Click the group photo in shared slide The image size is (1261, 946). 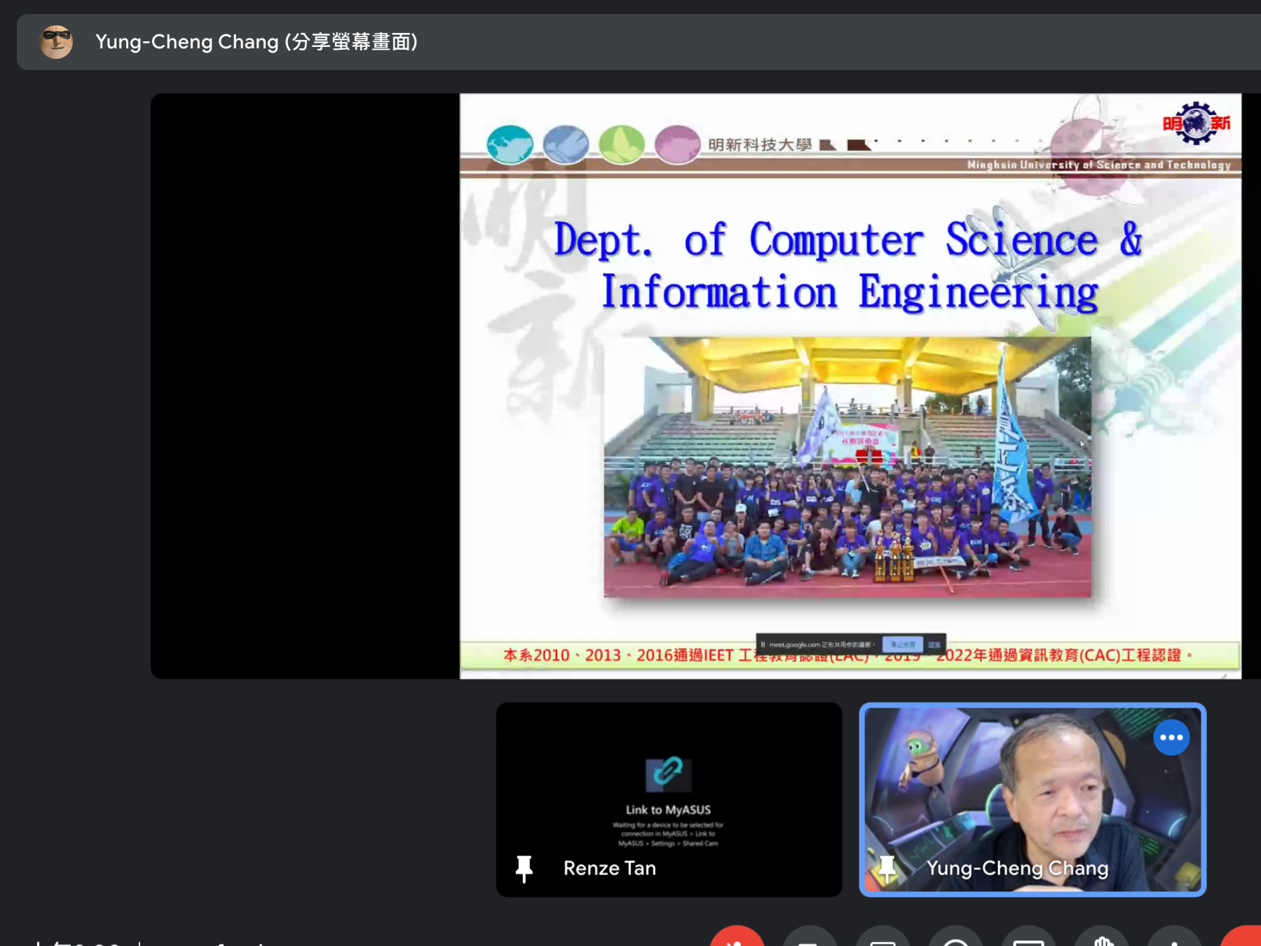point(847,467)
